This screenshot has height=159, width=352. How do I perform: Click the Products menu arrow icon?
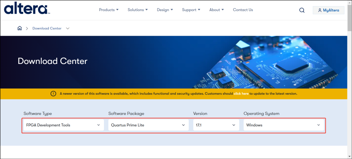click(x=117, y=10)
